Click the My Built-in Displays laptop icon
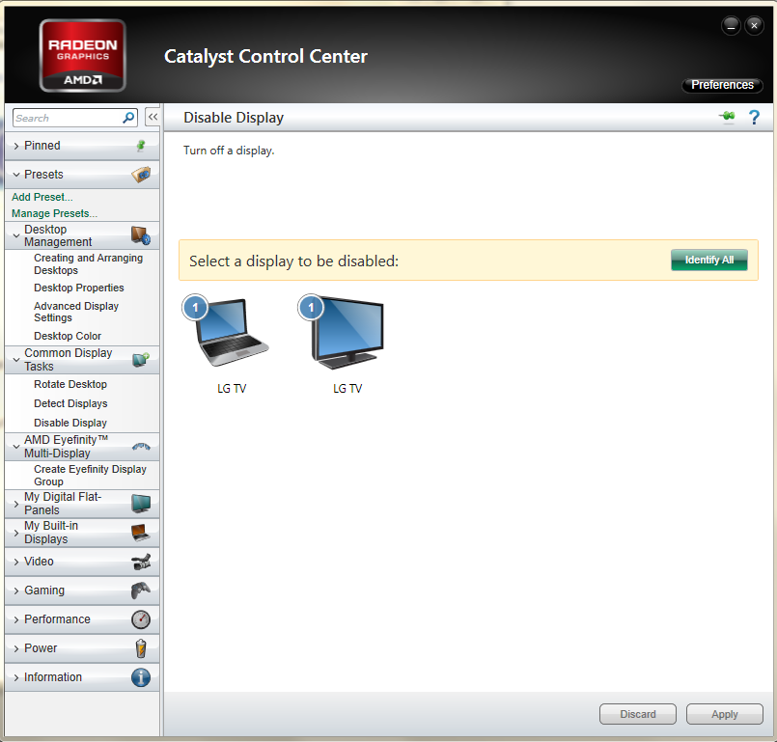 (x=141, y=533)
